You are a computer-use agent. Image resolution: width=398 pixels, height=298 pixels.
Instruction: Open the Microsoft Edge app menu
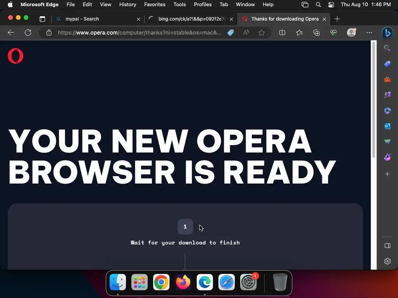point(39,4)
